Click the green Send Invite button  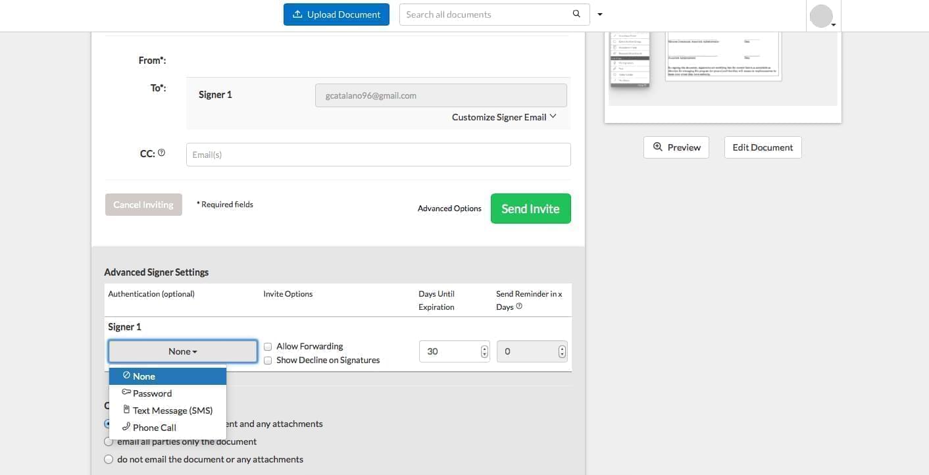pos(530,209)
